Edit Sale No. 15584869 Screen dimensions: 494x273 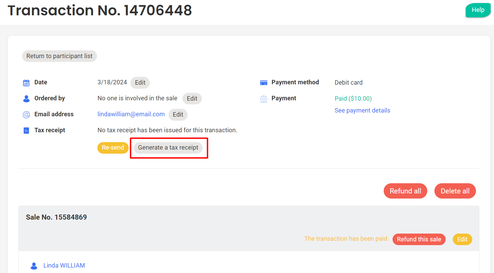pos(462,239)
